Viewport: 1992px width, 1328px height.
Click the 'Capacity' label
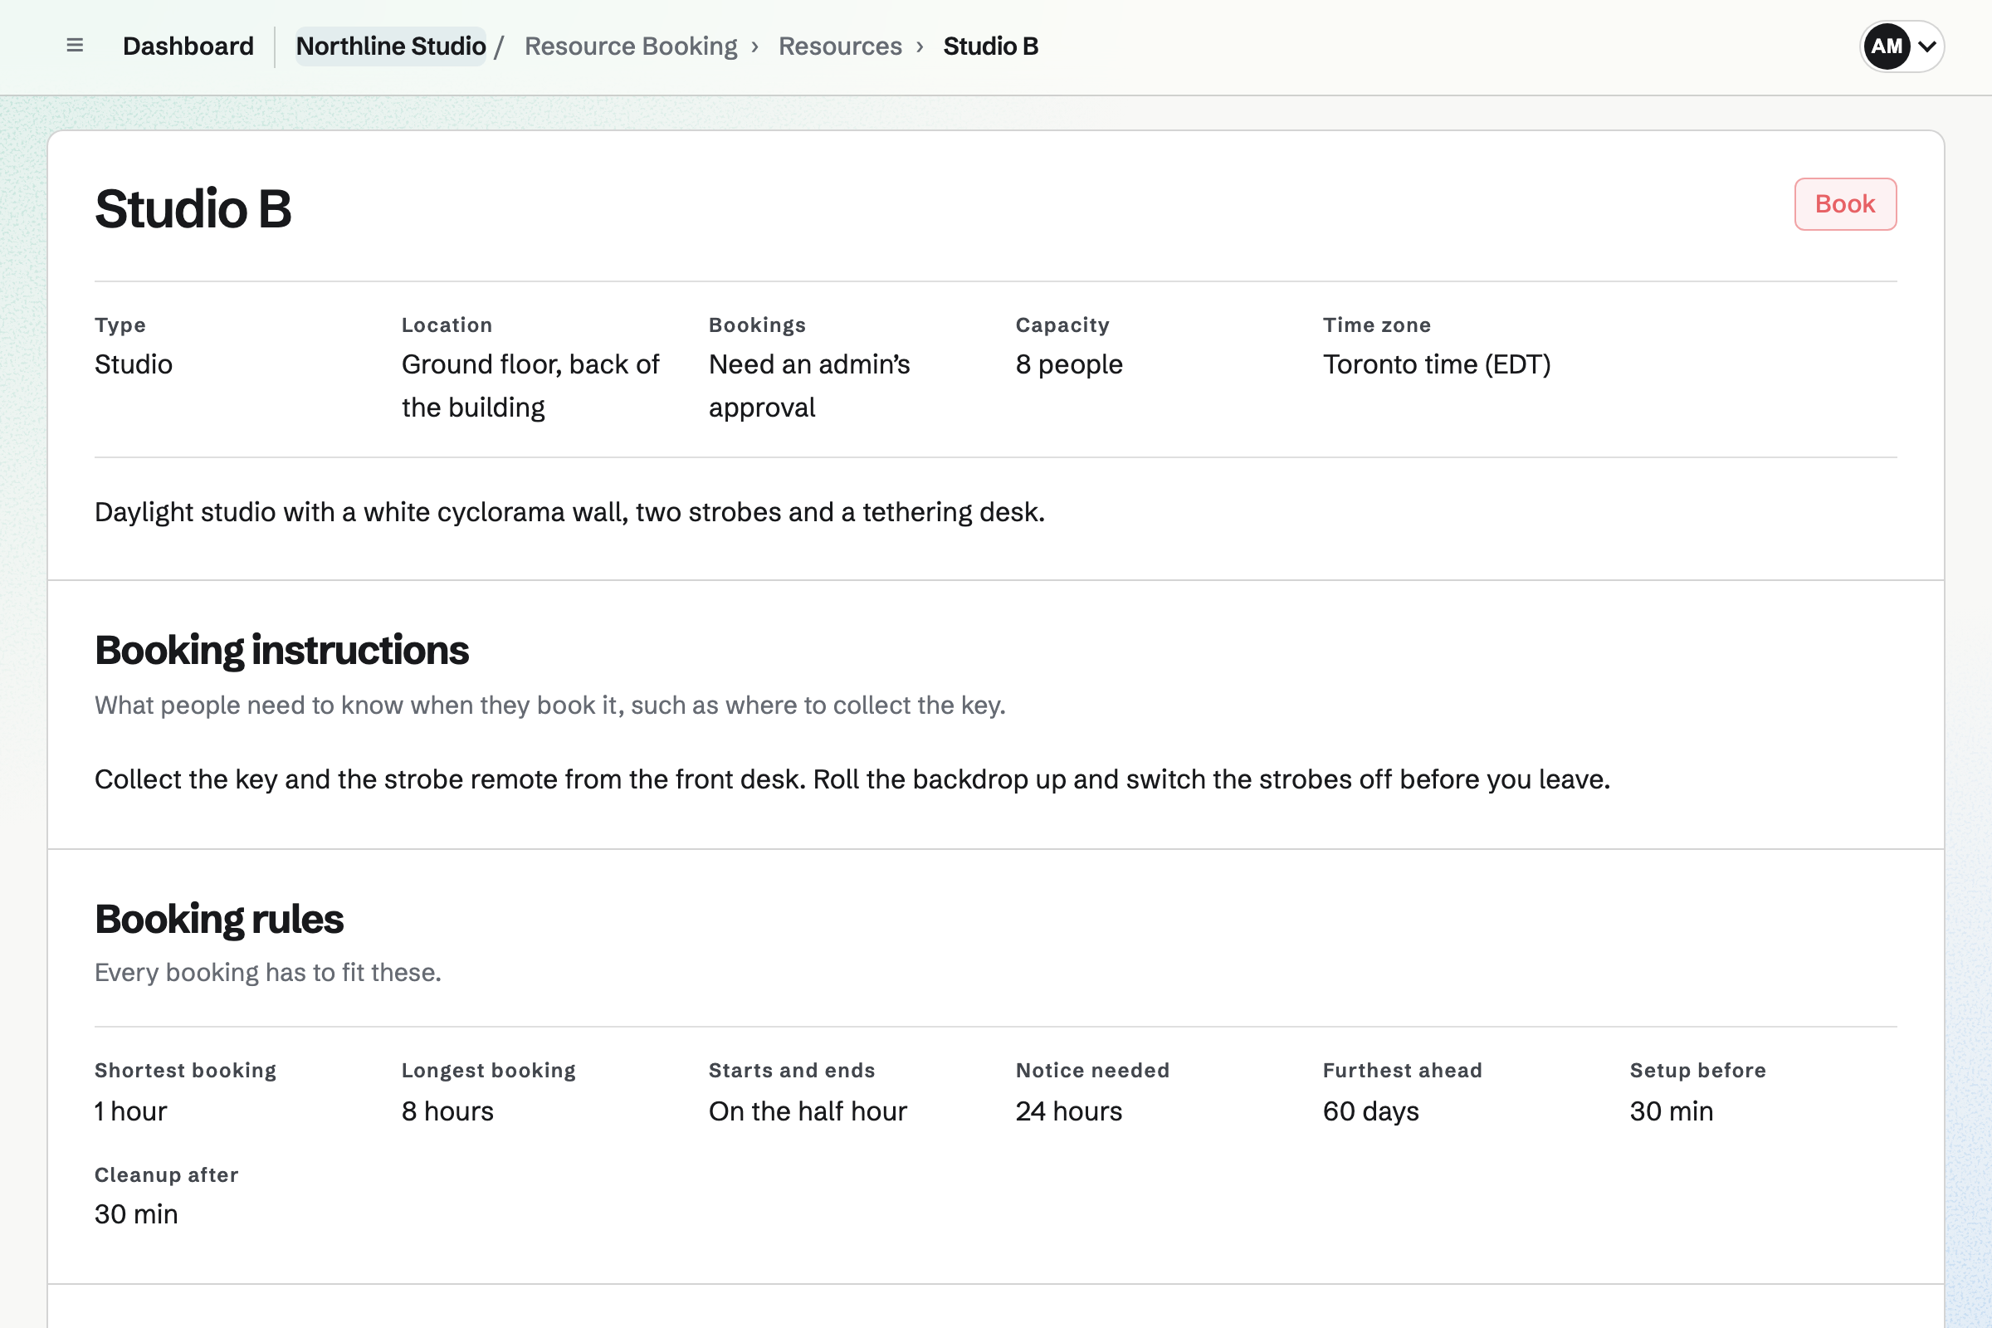coord(1062,325)
